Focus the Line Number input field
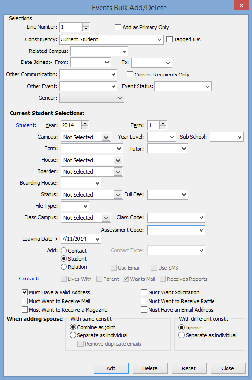Screen dimensions: 252x380 pos(71,27)
